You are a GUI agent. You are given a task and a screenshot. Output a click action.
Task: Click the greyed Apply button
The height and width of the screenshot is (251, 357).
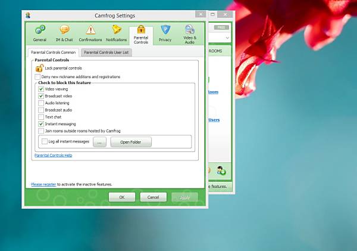pyautogui.click(x=184, y=197)
